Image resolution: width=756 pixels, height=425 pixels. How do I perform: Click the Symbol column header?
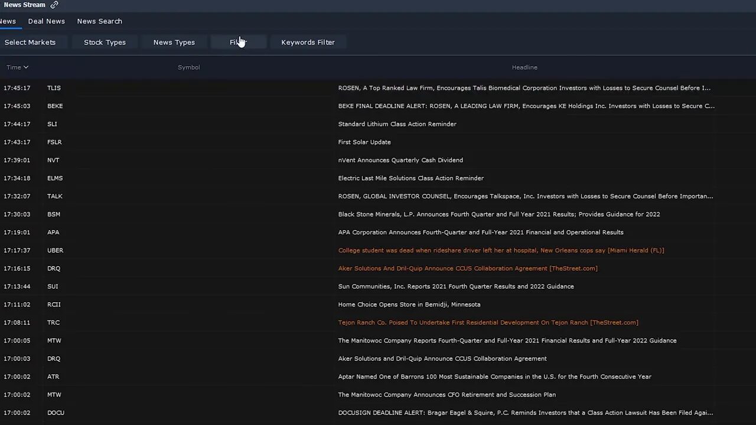coord(188,67)
